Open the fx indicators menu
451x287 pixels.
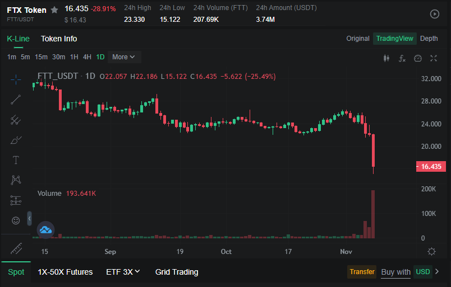402,58
